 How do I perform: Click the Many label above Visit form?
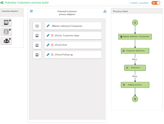point(134,59)
